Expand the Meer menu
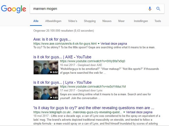The image size is (169, 126). point(121,21)
